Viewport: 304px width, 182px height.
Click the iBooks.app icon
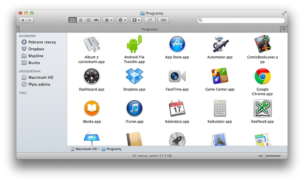point(92,108)
